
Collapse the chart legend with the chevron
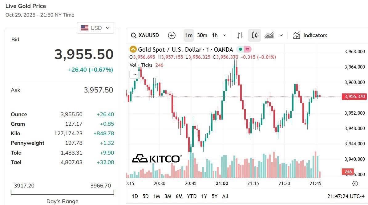tap(135, 74)
